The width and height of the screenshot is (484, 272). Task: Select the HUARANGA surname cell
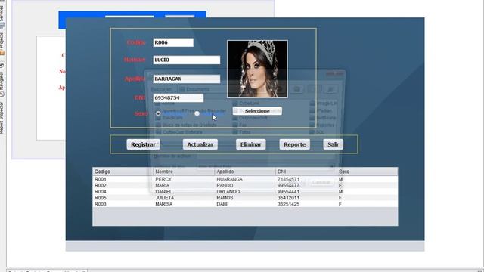click(x=245, y=179)
